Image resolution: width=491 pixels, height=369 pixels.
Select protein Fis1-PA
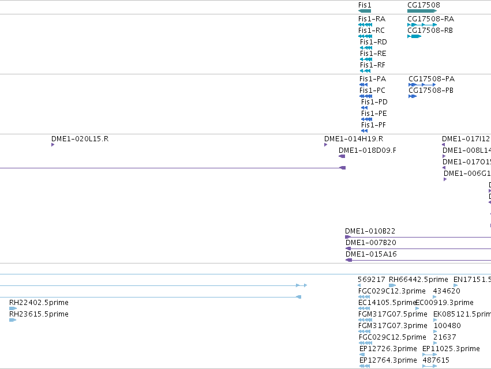pos(373,79)
